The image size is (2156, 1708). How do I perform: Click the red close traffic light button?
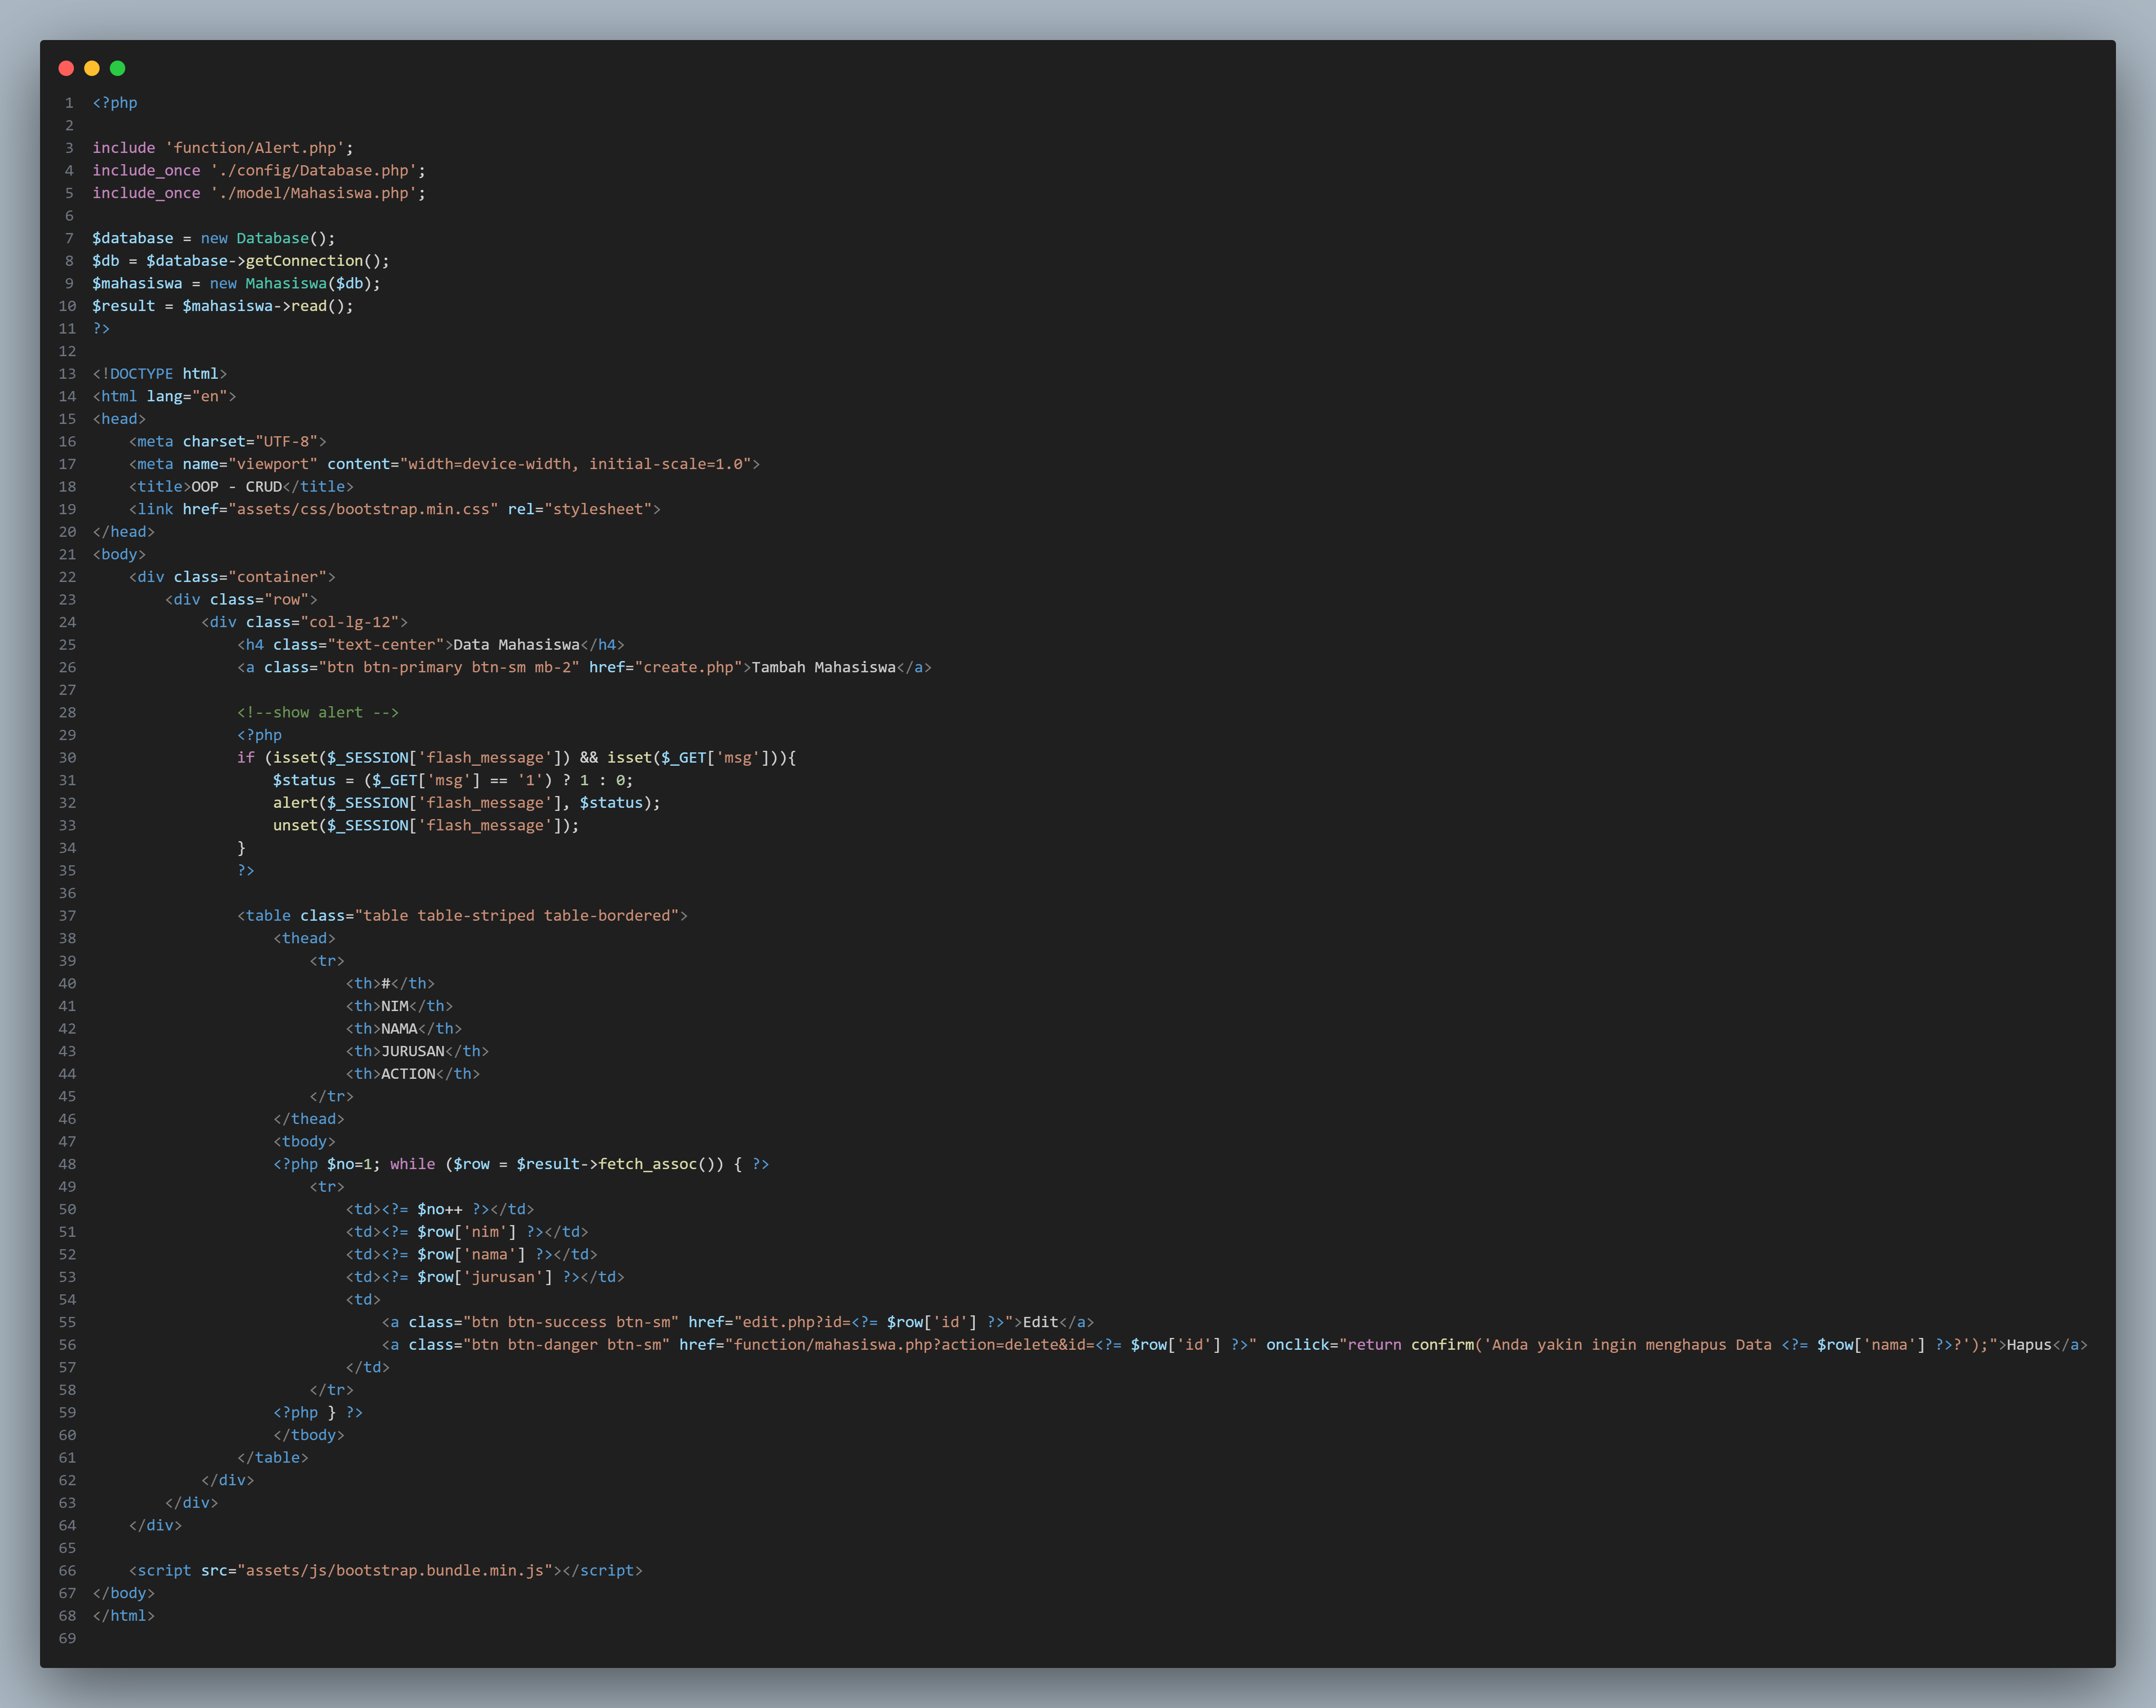pos(66,68)
